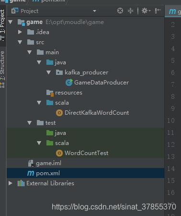Image resolution: width=181 pixels, height=216 pixels.
Task: Open the Project panel gear settings
Action: coord(146,11)
